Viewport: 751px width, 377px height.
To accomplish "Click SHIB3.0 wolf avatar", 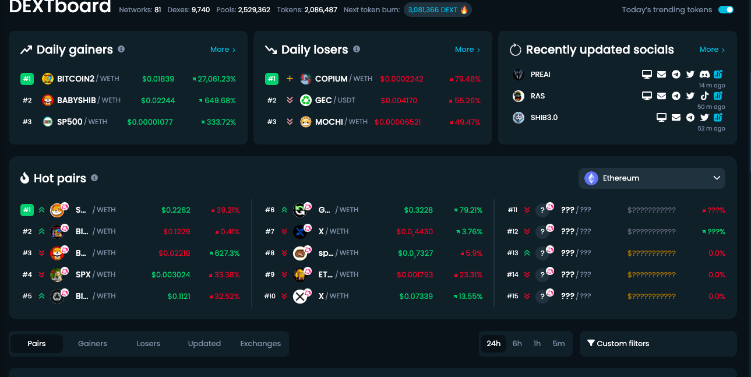I will point(519,118).
